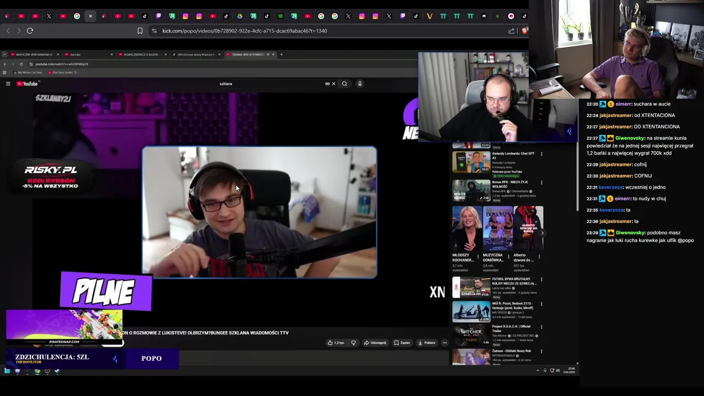Open the Żabson Chiński Nowy Rok video

(x=471, y=356)
